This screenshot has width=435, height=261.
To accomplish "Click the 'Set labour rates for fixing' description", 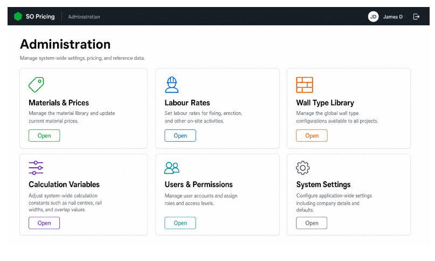I will (x=203, y=117).
